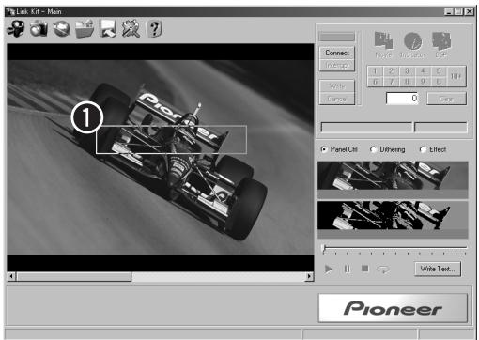
Task: Click keypad number 7 button
Action: (391, 82)
